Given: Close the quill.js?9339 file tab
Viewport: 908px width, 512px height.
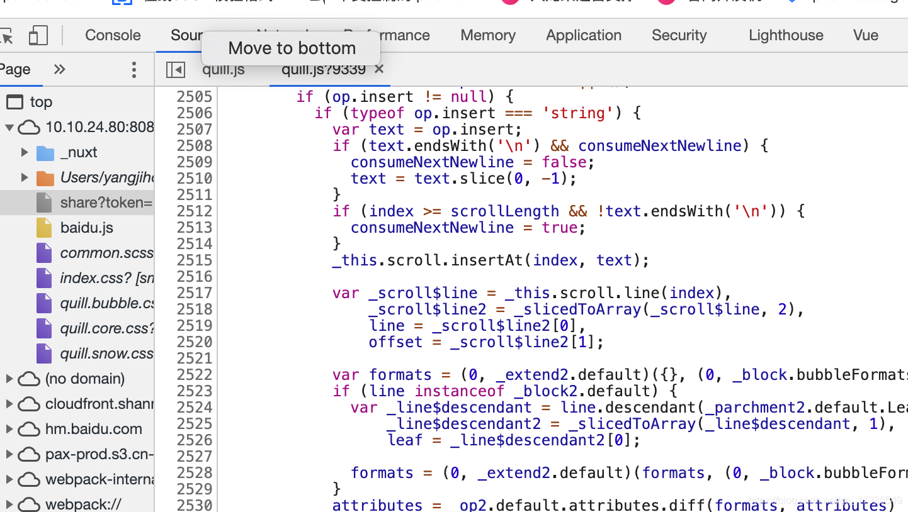Looking at the screenshot, I should (x=379, y=69).
